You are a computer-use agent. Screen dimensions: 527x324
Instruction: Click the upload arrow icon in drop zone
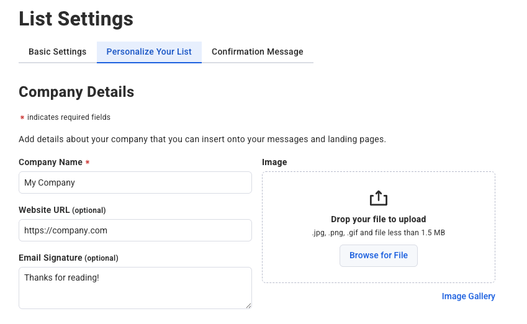378,198
